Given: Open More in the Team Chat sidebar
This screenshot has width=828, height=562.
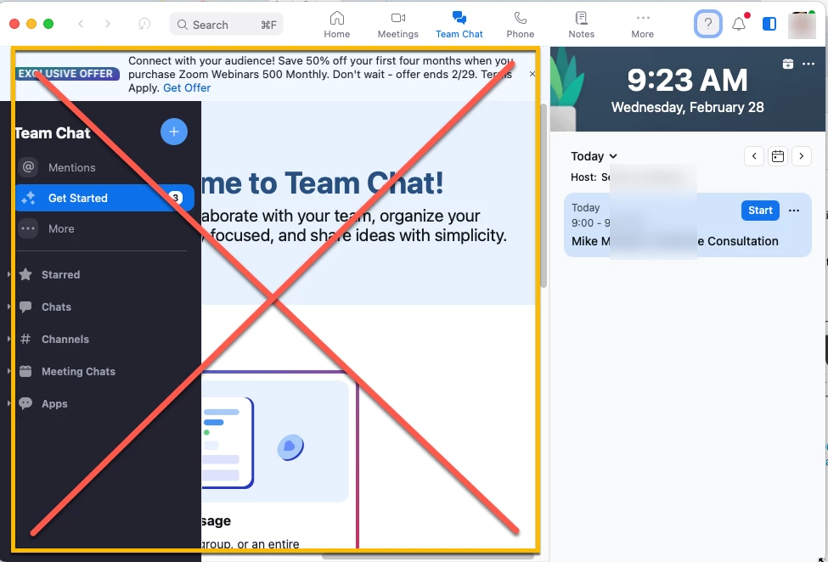Looking at the screenshot, I should [101, 228].
